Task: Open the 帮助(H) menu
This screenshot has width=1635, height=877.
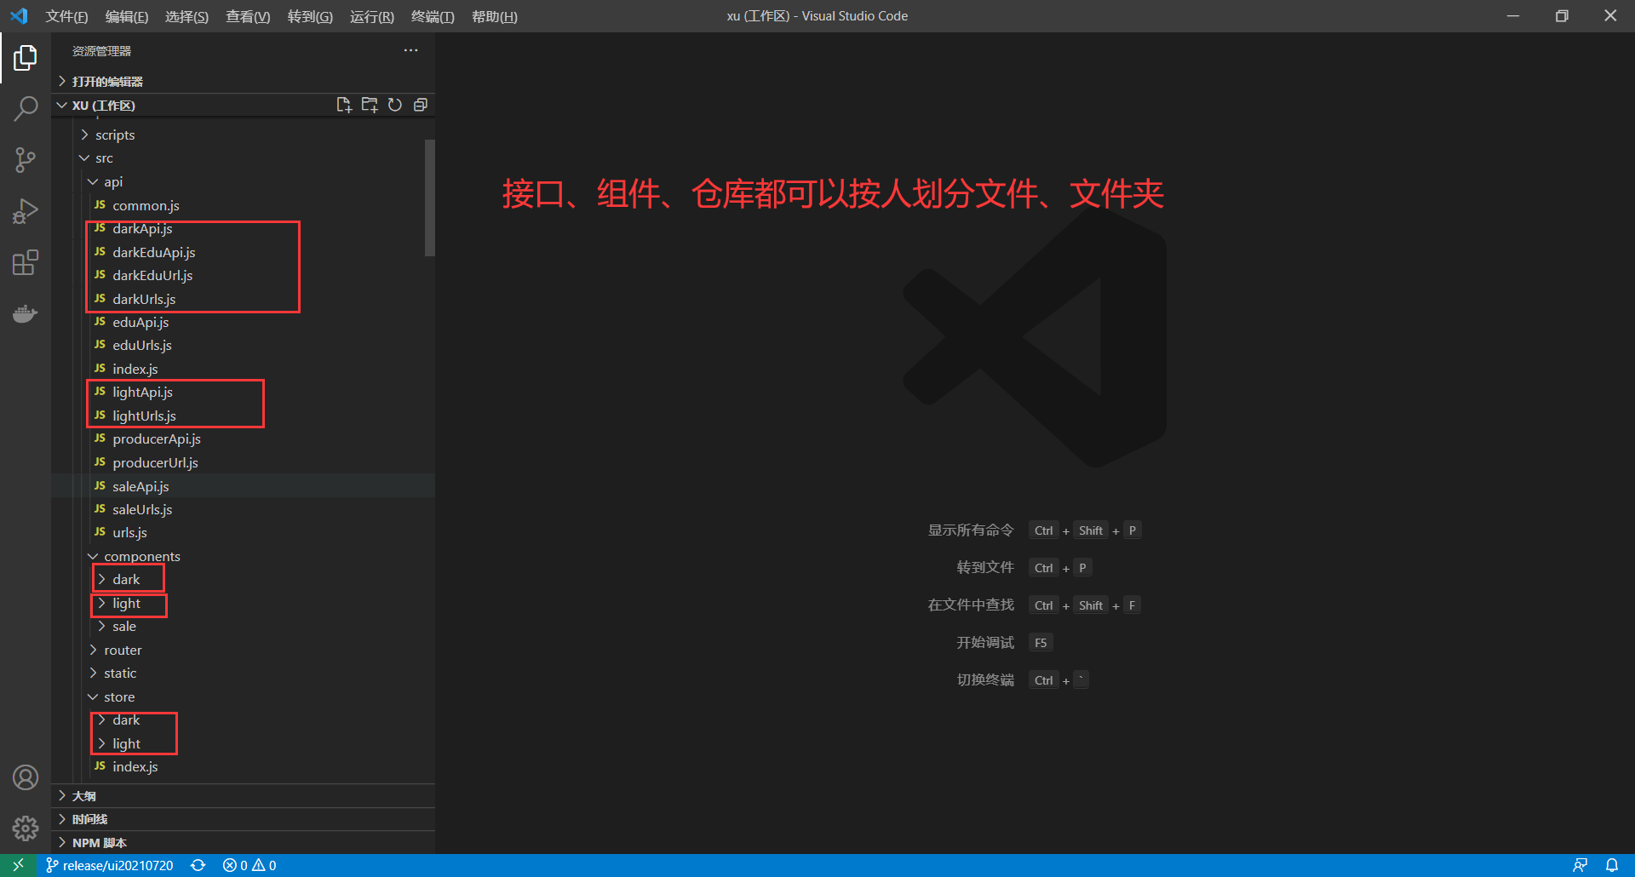Action: pos(495,16)
